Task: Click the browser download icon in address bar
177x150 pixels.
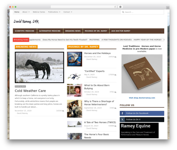Action: (x=120, y=7)
